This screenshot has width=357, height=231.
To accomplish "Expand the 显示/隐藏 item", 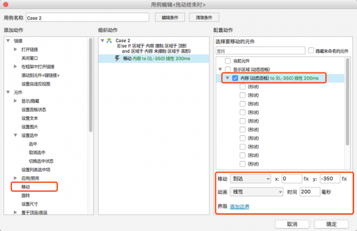I will pyautogui.click(x=15, y=101).
